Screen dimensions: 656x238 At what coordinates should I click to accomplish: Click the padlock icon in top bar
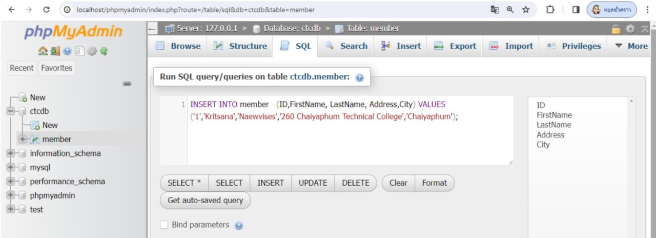click(x=616, y=29)
